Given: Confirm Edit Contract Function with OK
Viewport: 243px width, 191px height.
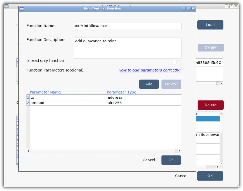Looking at the screenshot, I should pos(171,160).
